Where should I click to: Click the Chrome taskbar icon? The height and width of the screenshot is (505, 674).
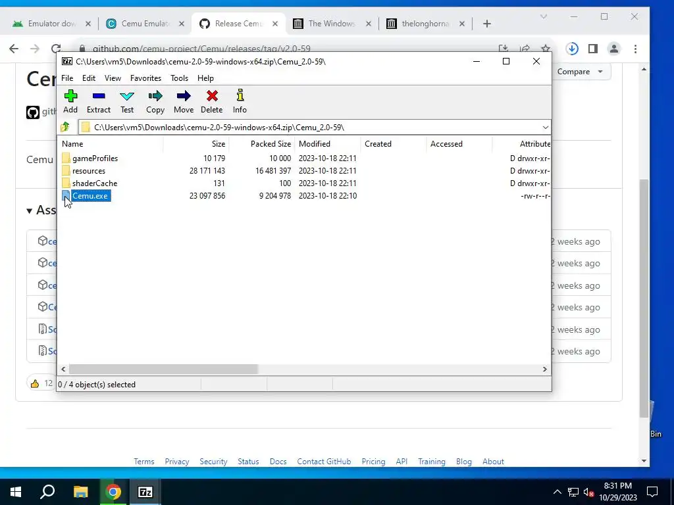pyautogui.click(x=113, y=492)
